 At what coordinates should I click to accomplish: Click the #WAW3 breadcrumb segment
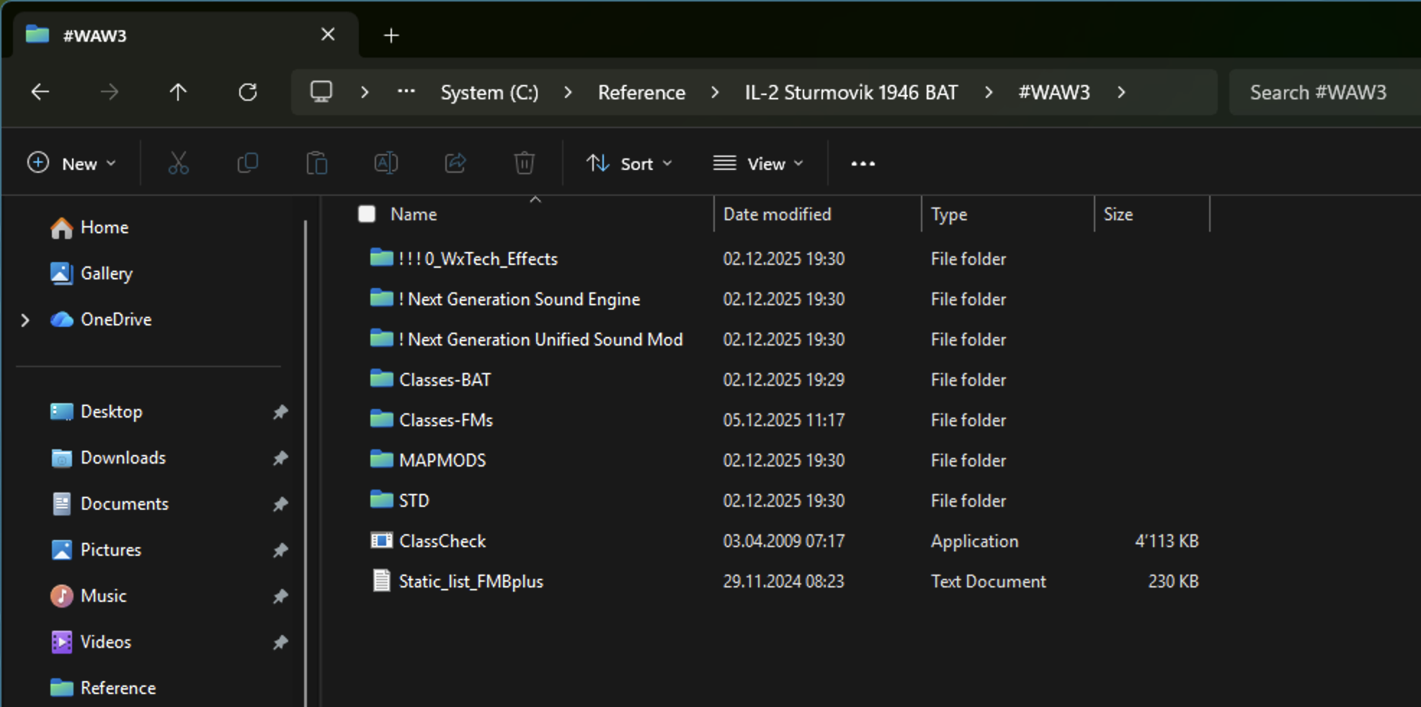tap(1054, 92)
